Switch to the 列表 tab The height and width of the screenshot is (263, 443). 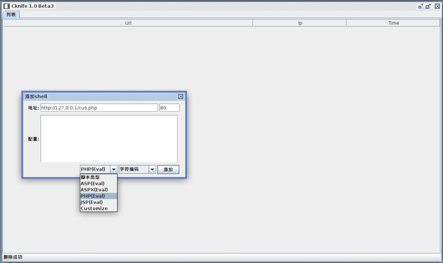[x=11, y=15]
